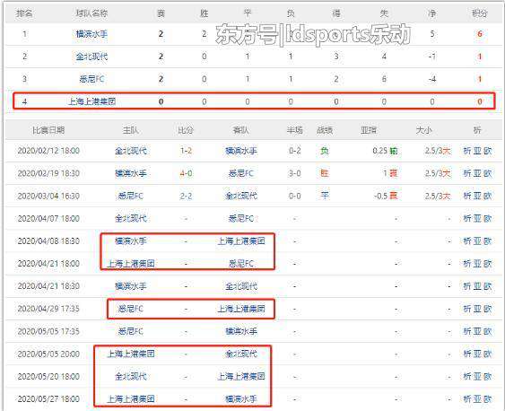Click the 2-2 score of 2020/03/04 match

point(187,196)
